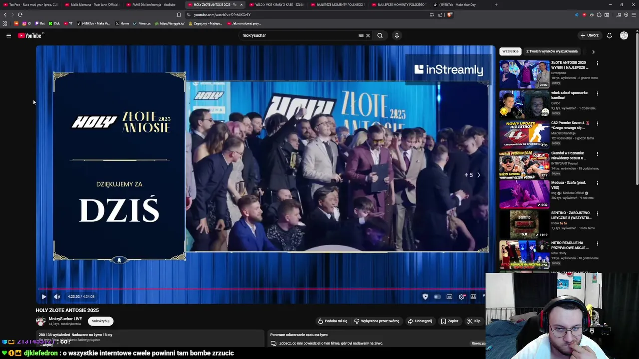Open options menu for SENTINO video
Image resolution: width=639 pixels, height=359 pixels.
coord(597,213)
